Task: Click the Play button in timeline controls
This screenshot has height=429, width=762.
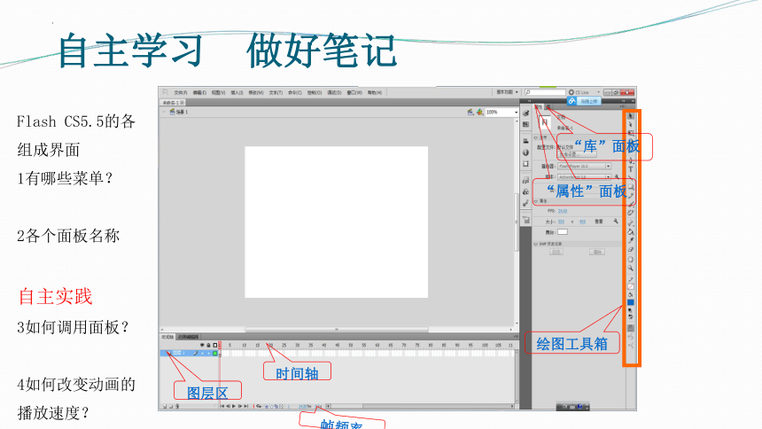Action: point(234,406)
